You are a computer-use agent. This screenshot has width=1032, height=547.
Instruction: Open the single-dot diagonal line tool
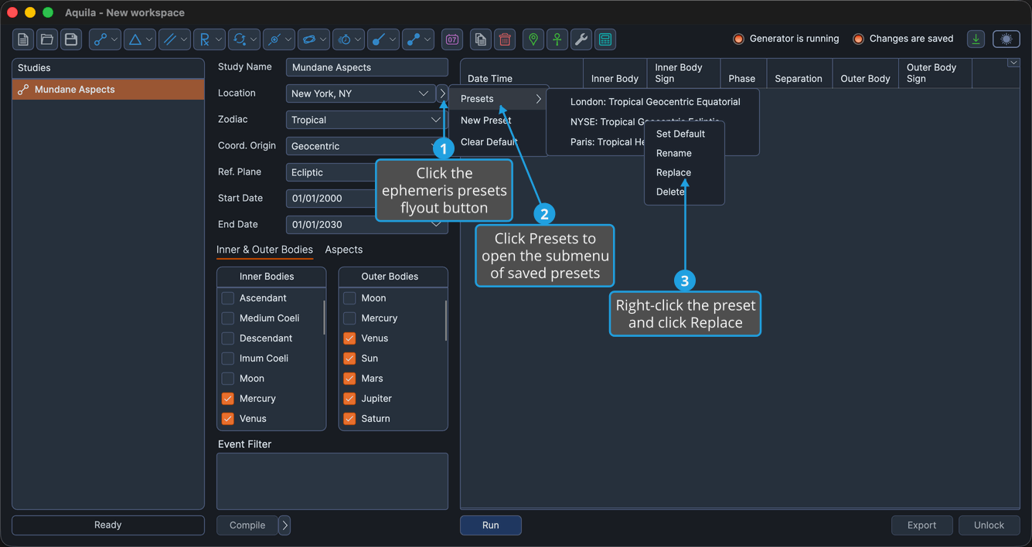click(383, 39)
